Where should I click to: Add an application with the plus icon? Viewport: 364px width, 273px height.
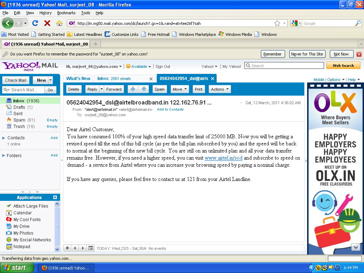(x=55, y=197)
